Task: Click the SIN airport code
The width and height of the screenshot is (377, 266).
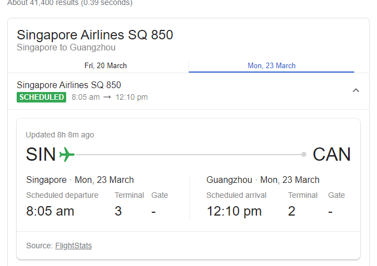Action: point(41,155)
